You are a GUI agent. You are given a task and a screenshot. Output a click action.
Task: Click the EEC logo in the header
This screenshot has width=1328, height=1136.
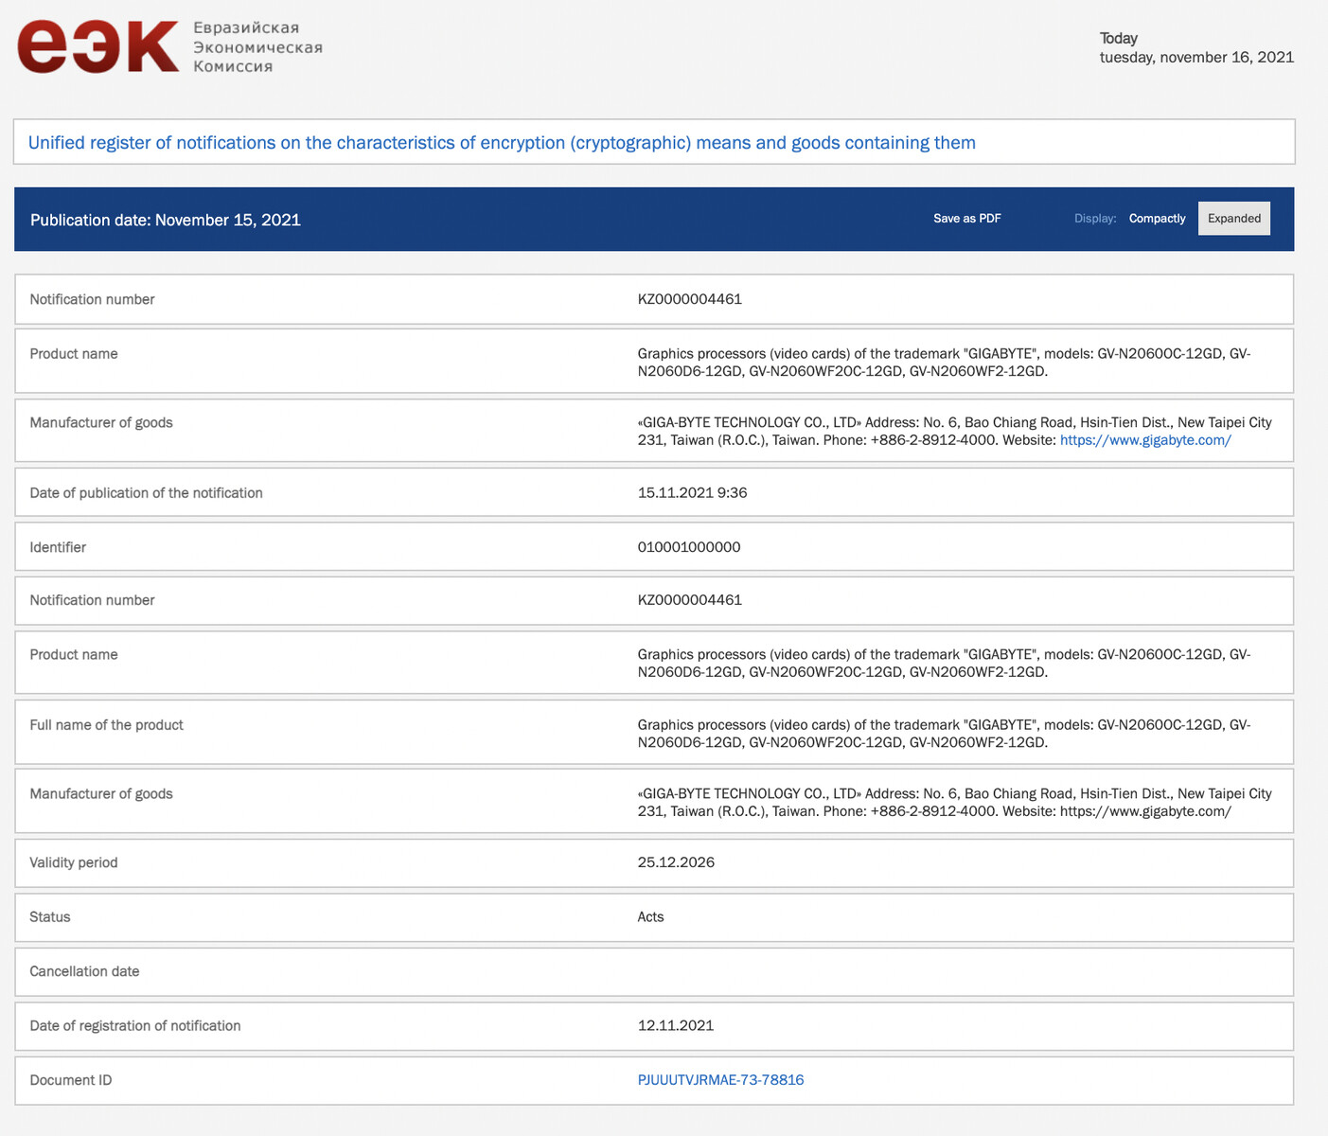coord(98,46)
